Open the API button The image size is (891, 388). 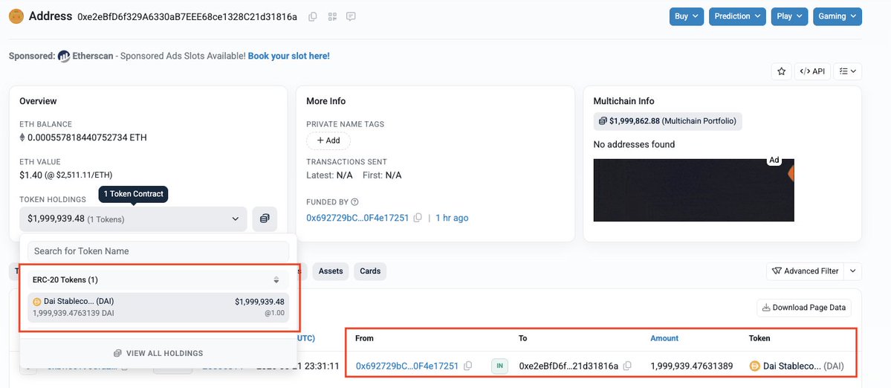(x=812, y=71)
